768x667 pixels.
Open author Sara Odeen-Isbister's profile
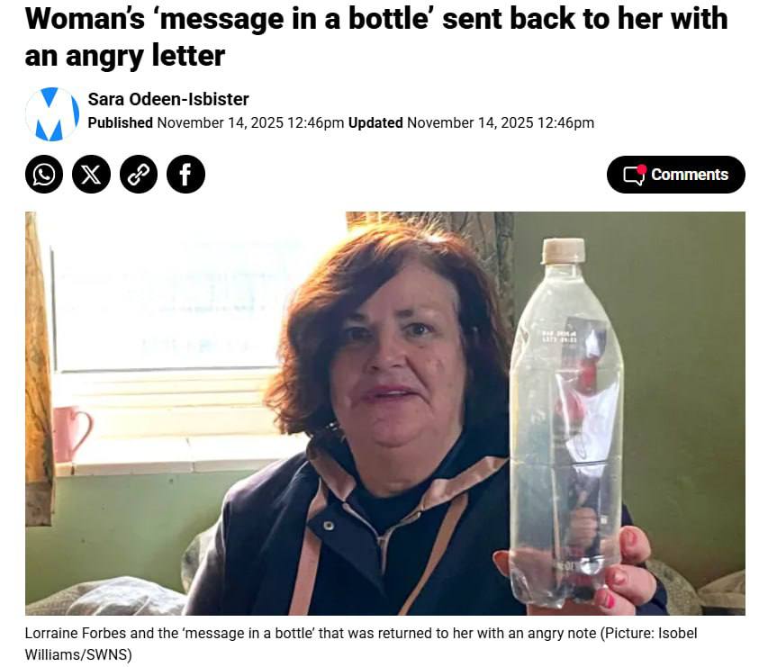(168, 99)
